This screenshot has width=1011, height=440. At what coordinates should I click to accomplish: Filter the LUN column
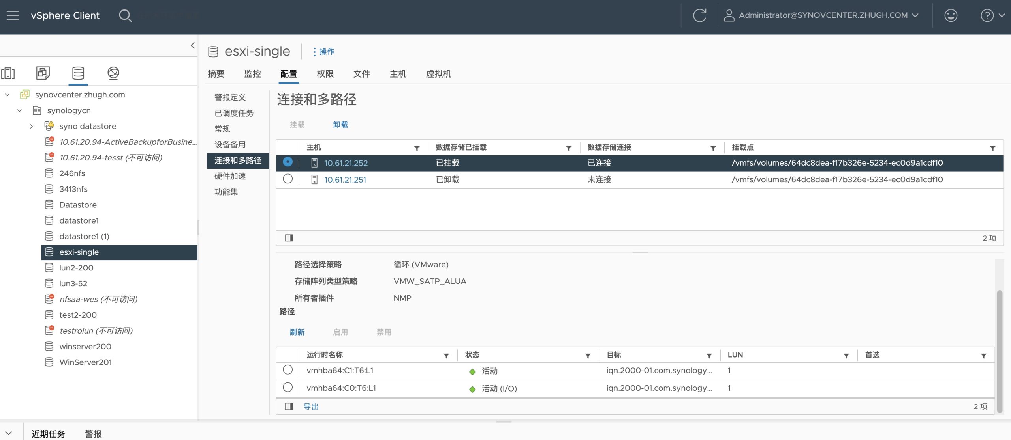(x=846, y=356)
